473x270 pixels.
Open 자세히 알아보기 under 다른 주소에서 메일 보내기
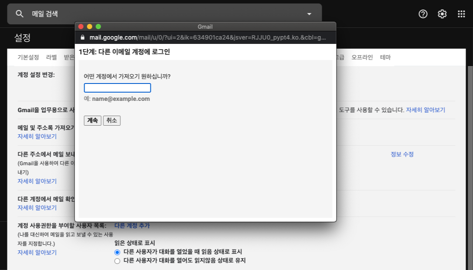(x=37, y=181)
